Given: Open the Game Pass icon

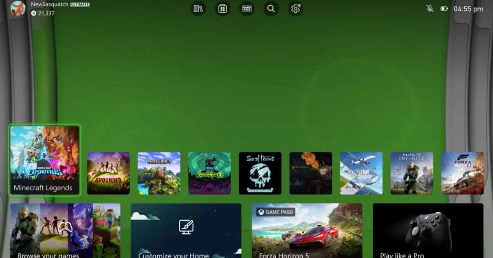Looking at the screenshot, I should coord(247,9).
